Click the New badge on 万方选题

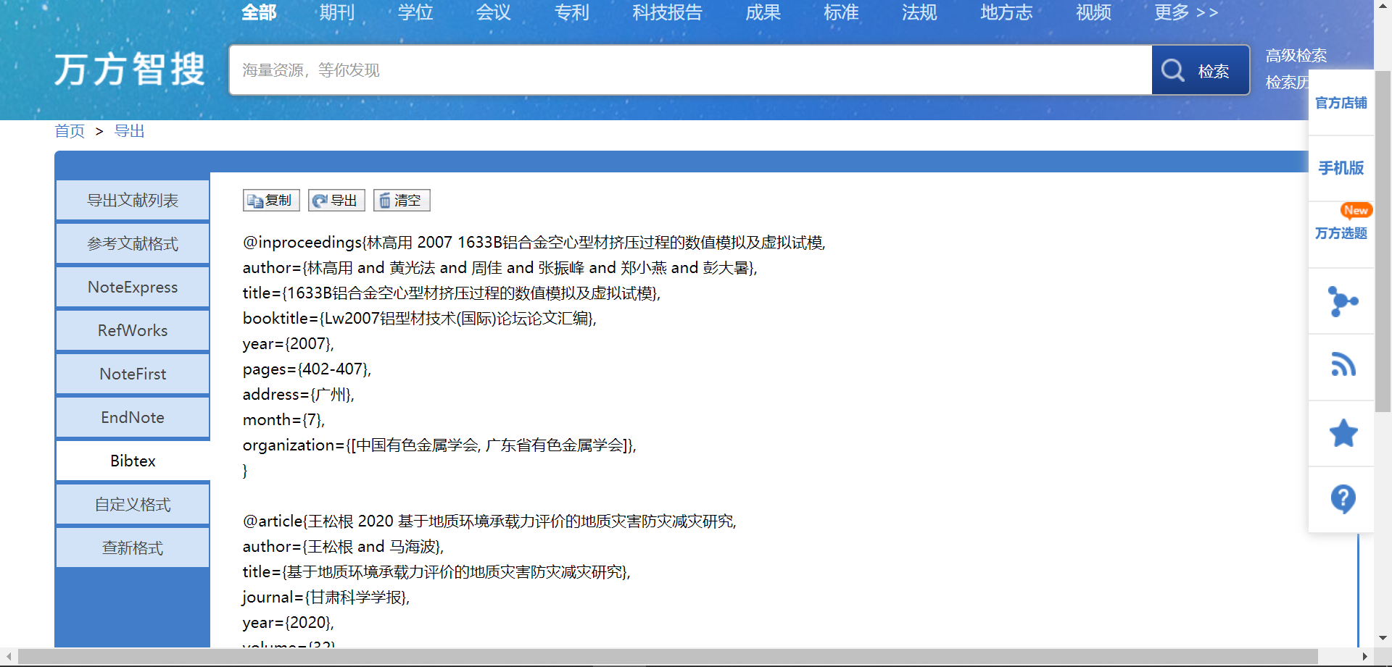point(1356,210)
